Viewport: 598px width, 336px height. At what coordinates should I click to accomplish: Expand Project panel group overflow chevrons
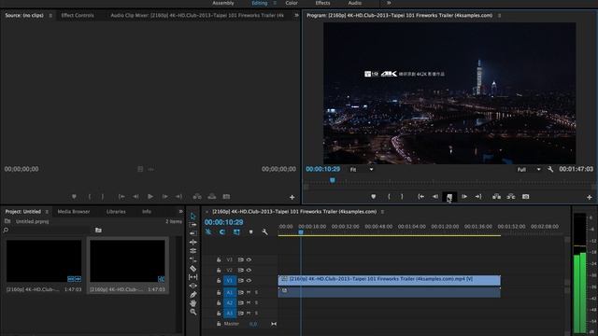(x=180, y=212)
